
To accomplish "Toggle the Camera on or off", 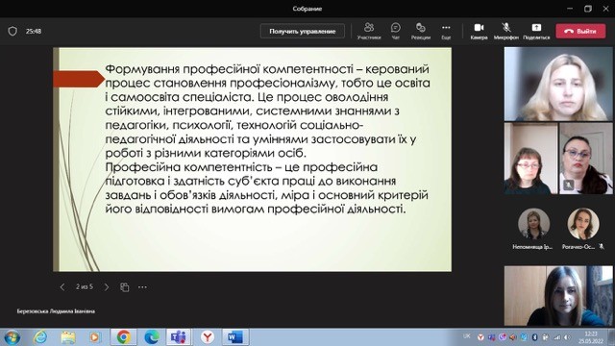I will pos(479,31).
